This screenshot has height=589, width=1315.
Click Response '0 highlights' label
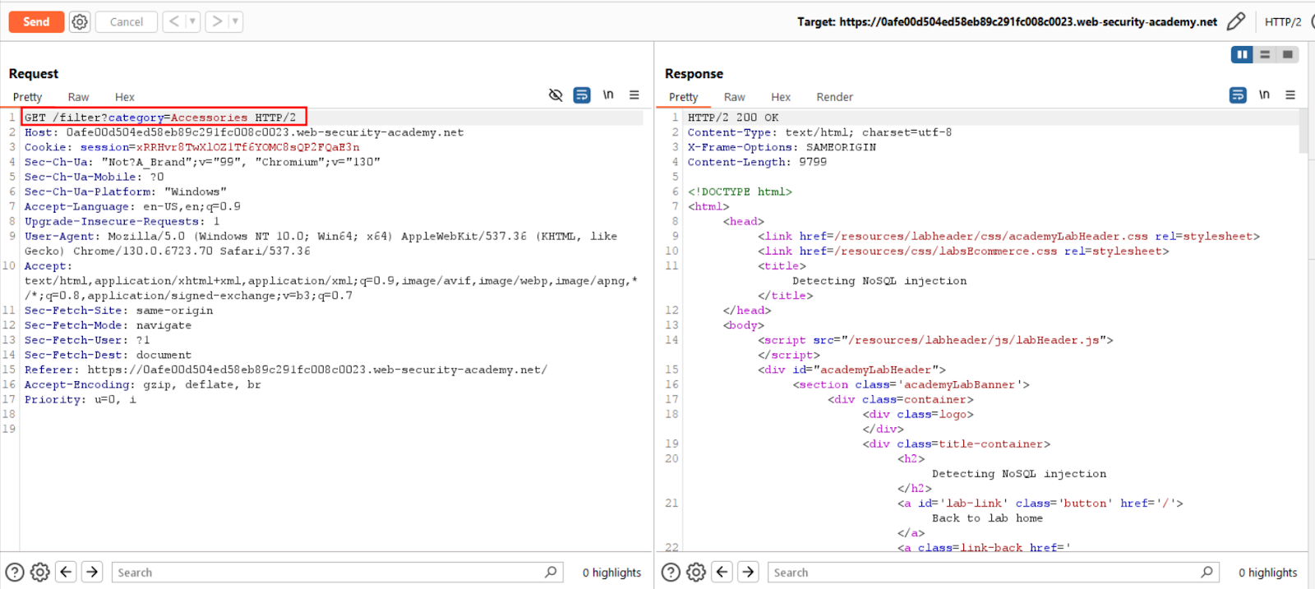(x=1268, y=573)
